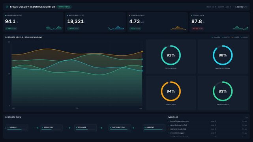
Task: Click the red Food Stock decline badge
Action: tap(197, 29)
